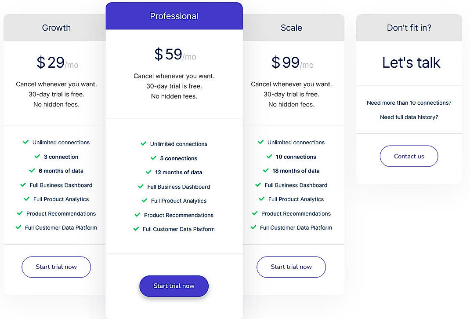Viewport: 470px width, 319px height.
Task: Click Need full data history? text
Action: (x=409, y=117)
